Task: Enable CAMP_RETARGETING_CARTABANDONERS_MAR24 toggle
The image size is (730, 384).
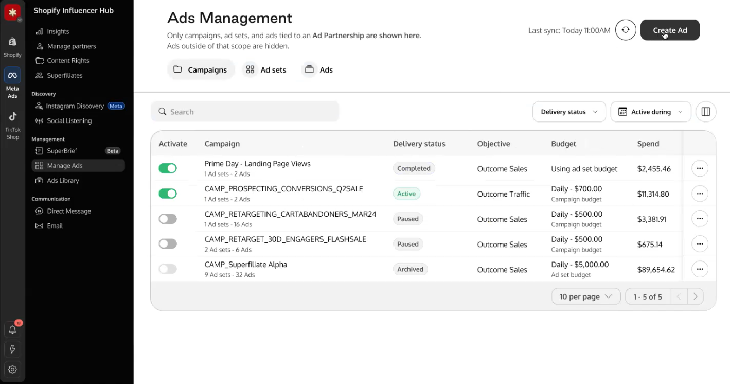Action: click(x=168, y=219)
